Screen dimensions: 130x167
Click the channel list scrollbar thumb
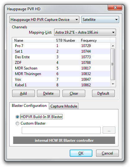(113, 64)
